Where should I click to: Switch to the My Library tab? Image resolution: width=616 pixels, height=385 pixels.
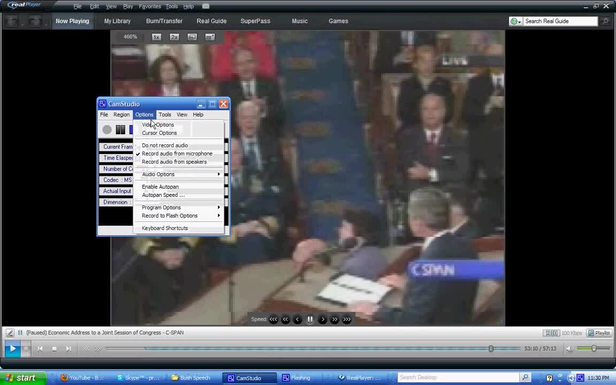pos(117,21)
